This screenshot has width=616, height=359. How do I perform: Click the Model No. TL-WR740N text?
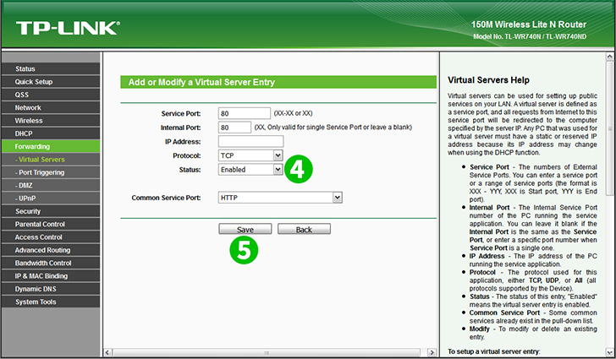[x=529, y=36]
